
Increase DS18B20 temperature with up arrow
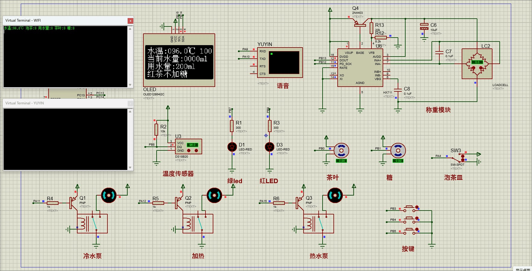pos(196,150)
